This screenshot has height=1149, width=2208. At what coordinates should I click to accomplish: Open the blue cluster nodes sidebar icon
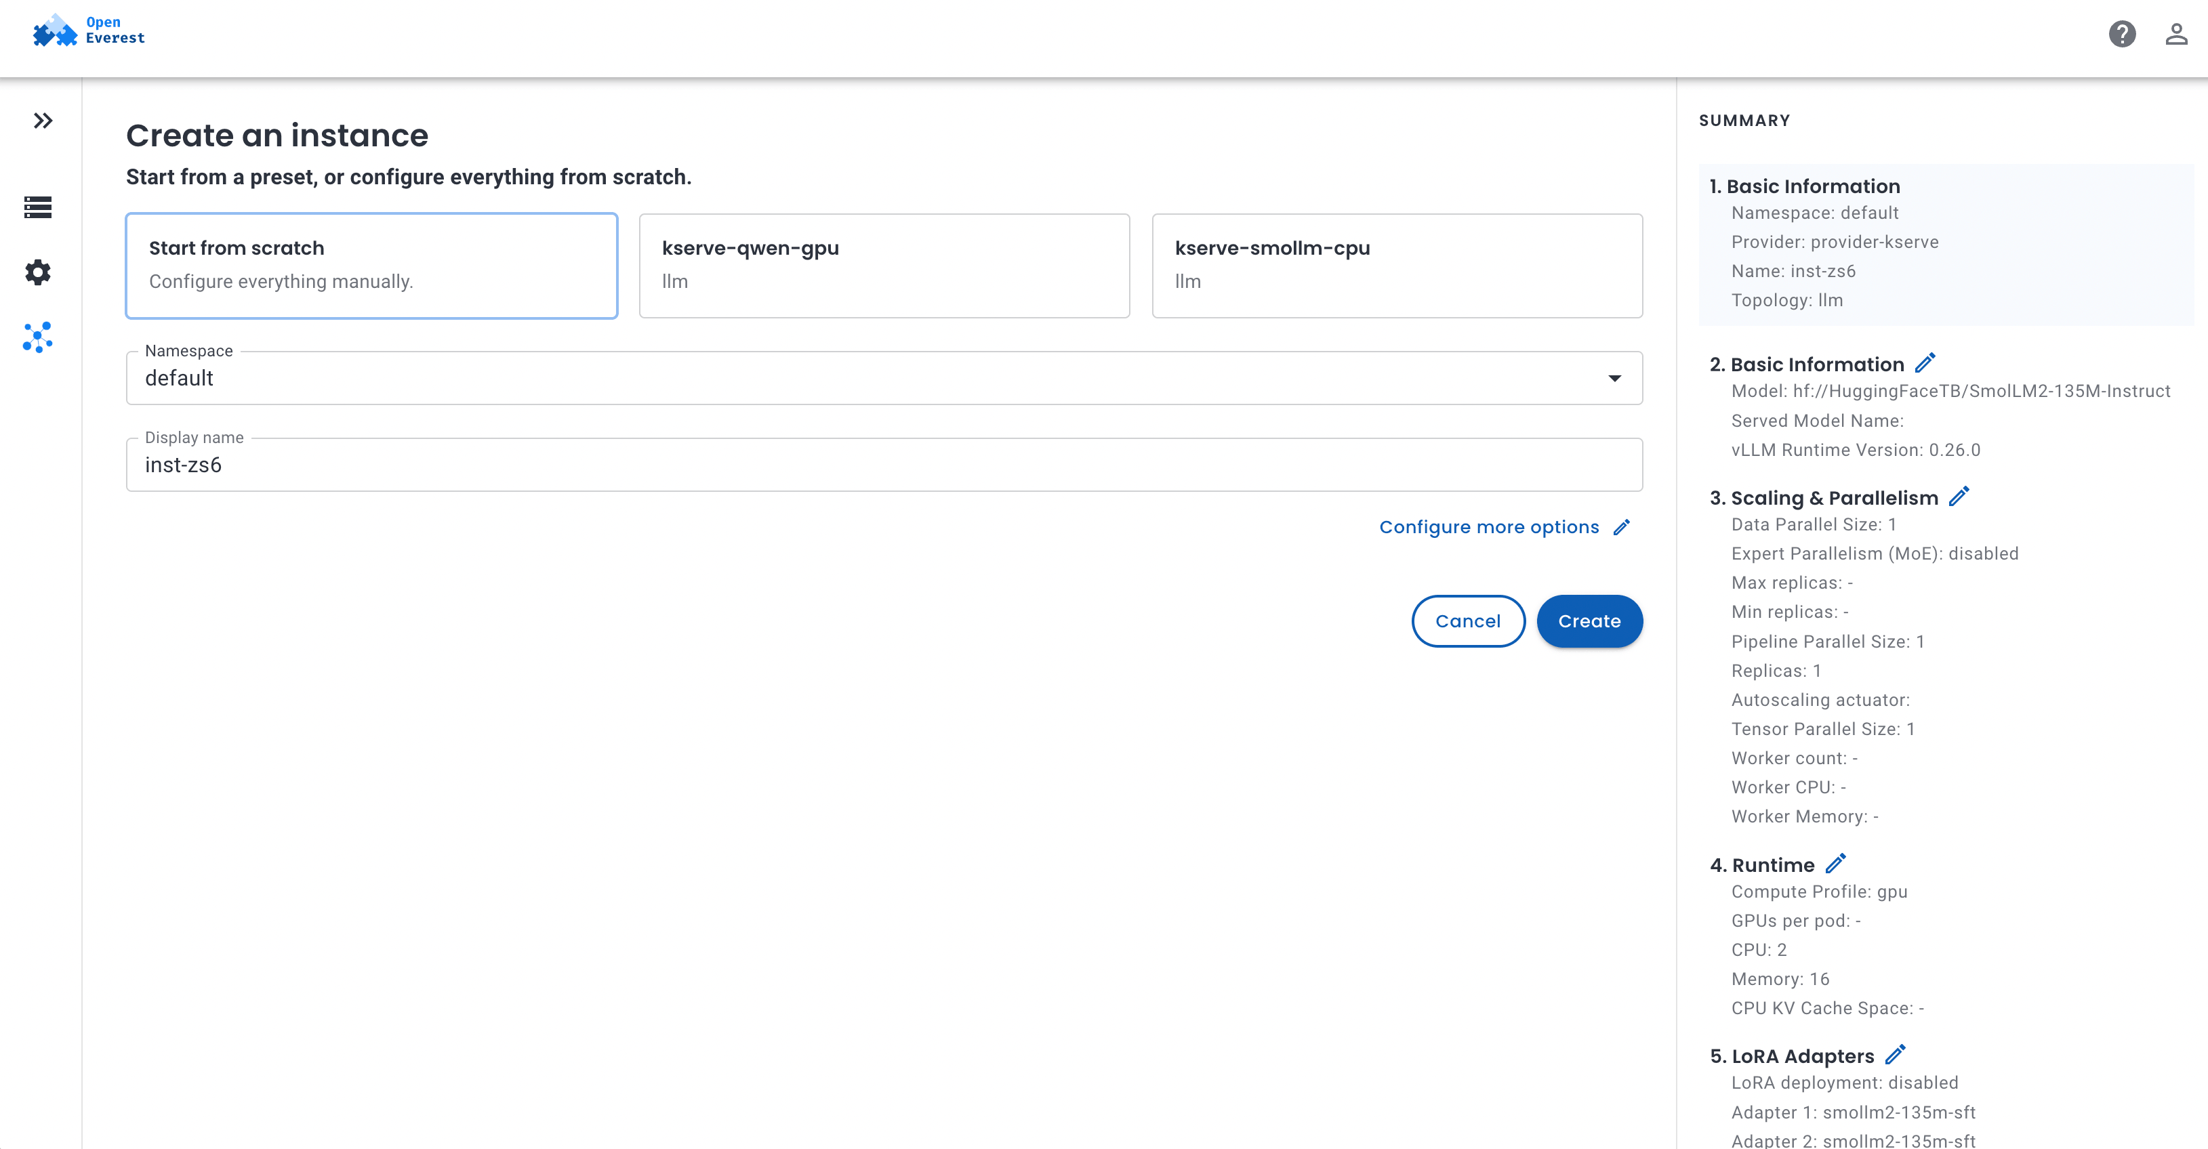pyautogui.click(x=38, y=337)
